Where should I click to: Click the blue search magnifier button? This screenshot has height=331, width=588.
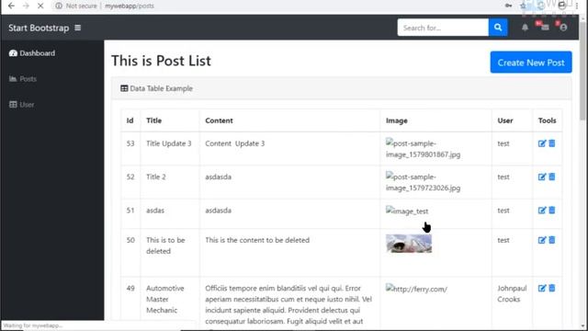[x=498, y=28]
